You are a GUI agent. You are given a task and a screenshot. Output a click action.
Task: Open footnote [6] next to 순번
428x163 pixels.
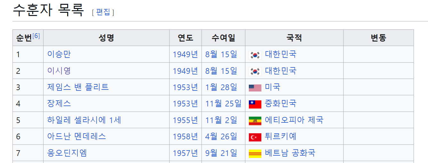coord(36,36)
